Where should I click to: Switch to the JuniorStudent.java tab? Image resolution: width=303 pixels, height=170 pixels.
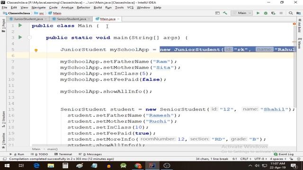pyautogui.click(x=28, y=19)
